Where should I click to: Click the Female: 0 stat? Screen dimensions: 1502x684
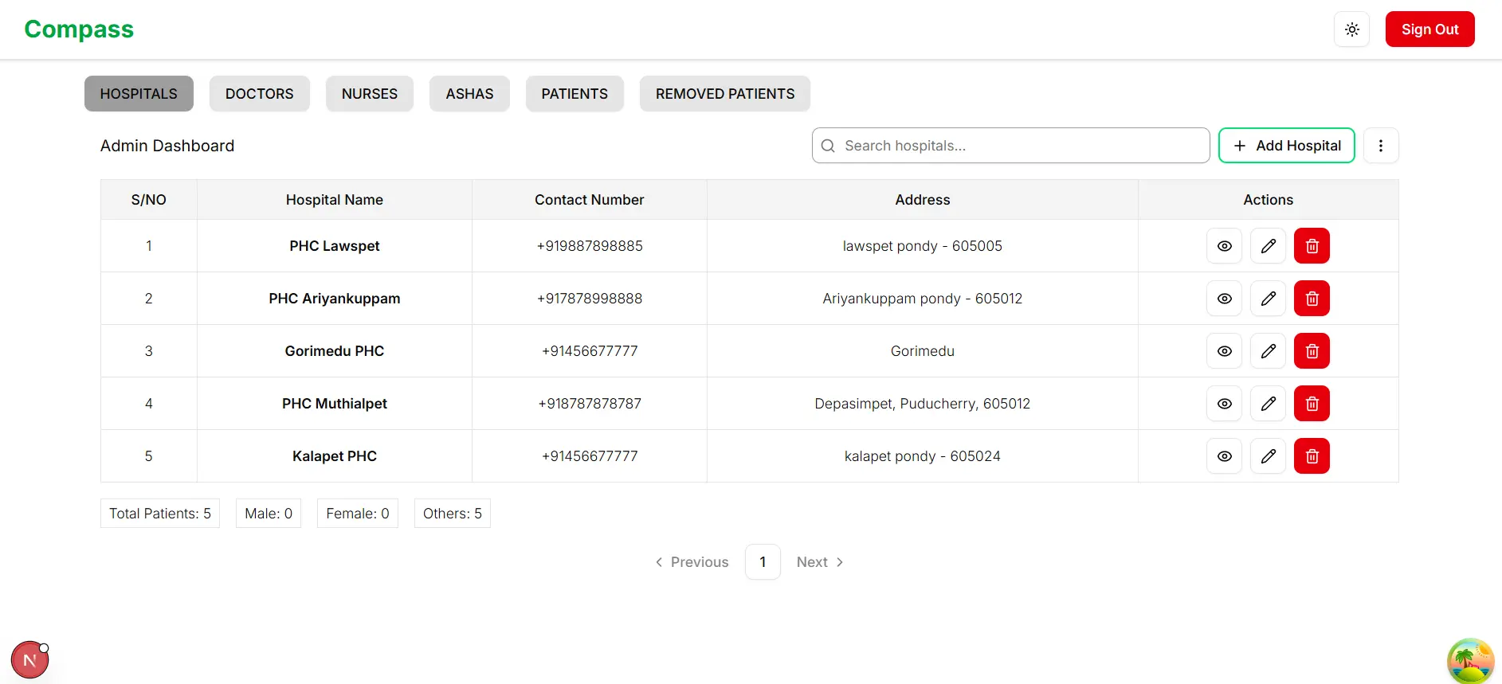pyautogui.click(x=358, y=514)
